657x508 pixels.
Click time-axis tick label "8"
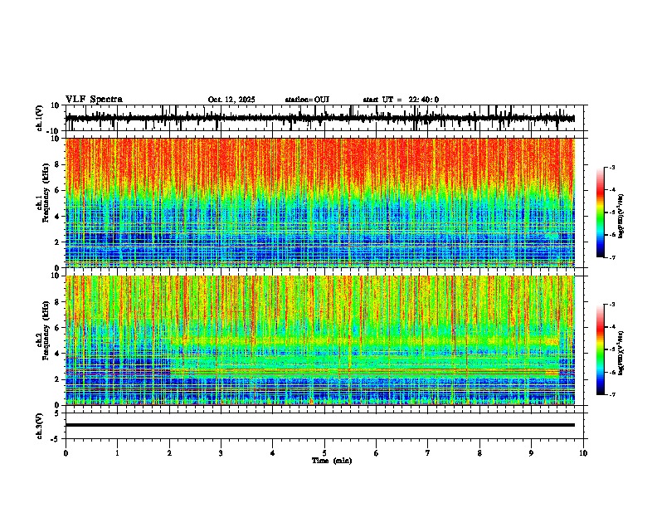tap(479, 452)
